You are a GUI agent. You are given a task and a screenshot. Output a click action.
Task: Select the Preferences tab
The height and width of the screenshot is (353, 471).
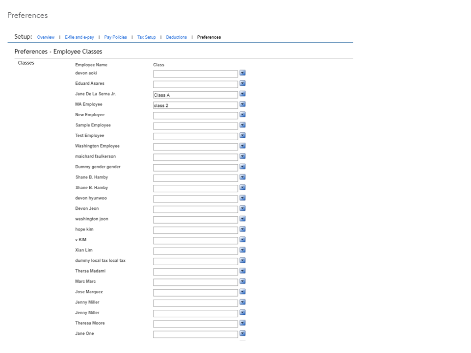[x=209, y=37]
